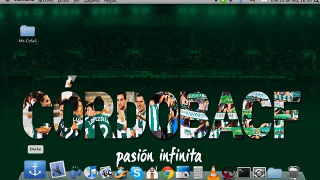Viewport: 320px width, 180px height.
Task: Open the camera screenshot tool icon
Action: (x=182, y=172)
